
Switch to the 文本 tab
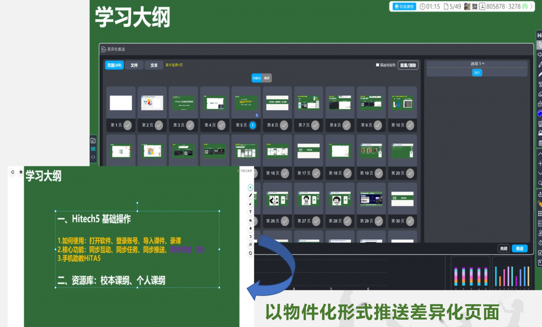[x=154, y=65]
